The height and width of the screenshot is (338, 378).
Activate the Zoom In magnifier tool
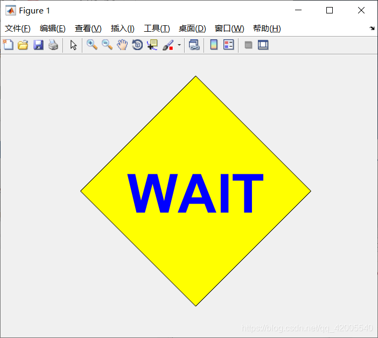point(92,45)
